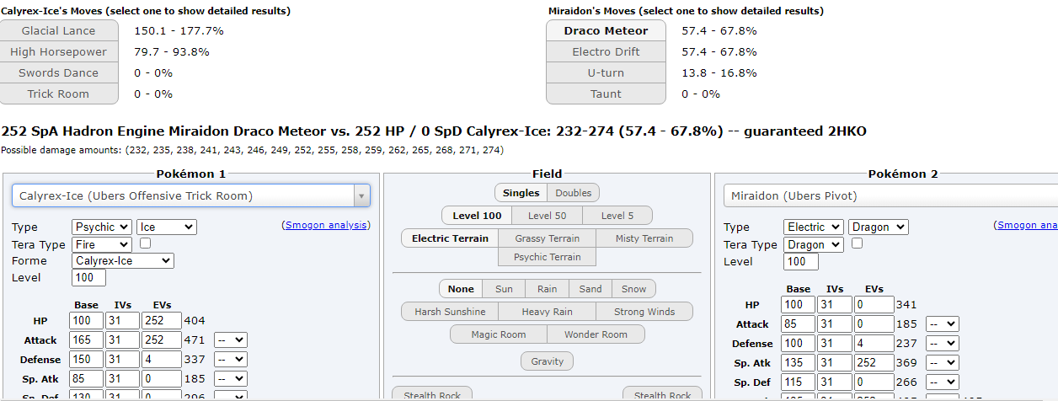Select Glacial Lance move for Calyrex-Ice
Screen dimensions: 1058x401
59,31
